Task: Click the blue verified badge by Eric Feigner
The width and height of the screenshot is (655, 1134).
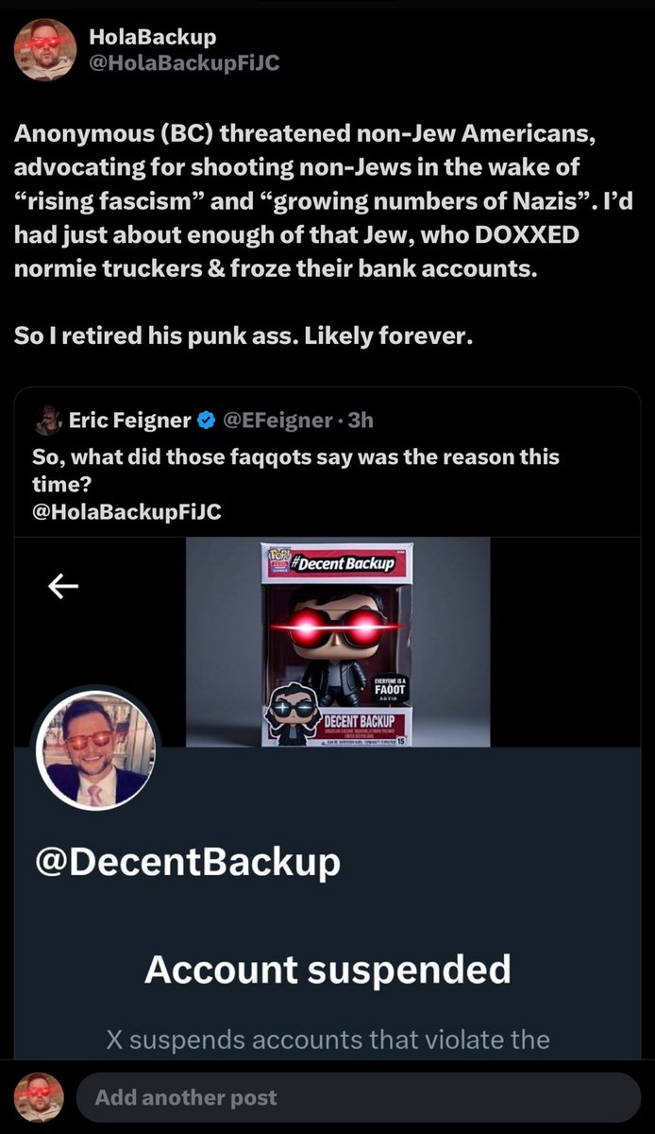Action: (x=207, y=420)
